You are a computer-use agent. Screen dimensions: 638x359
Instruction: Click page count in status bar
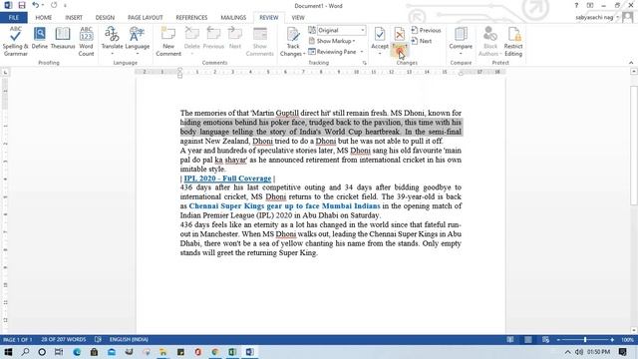[x=18, y=339]
